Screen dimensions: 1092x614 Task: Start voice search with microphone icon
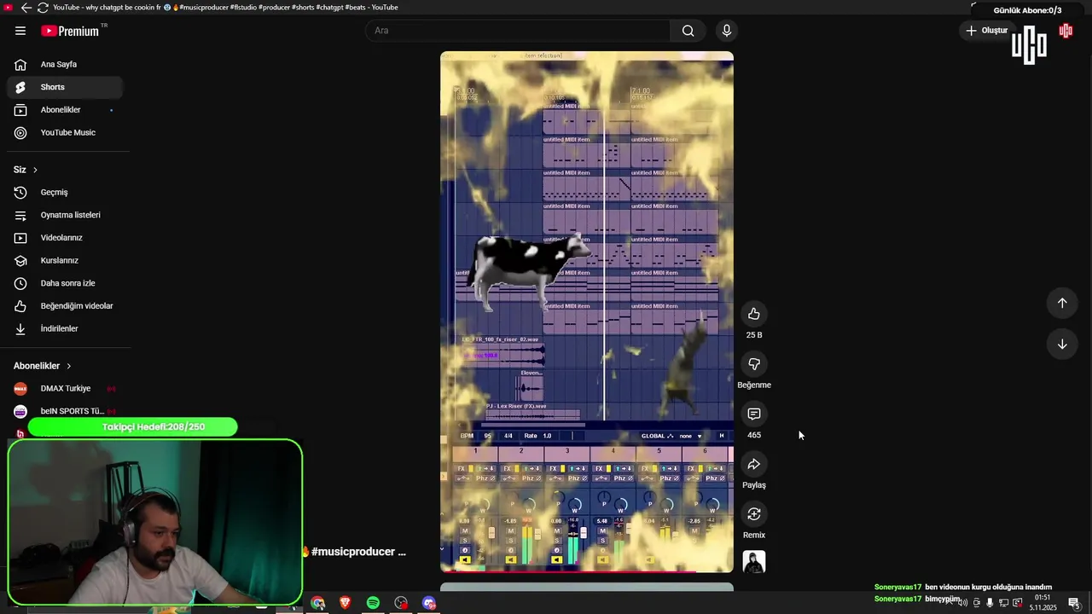[727, 31]
